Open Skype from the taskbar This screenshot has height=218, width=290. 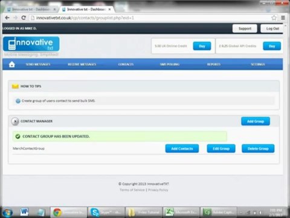click(x=106, y=212)
